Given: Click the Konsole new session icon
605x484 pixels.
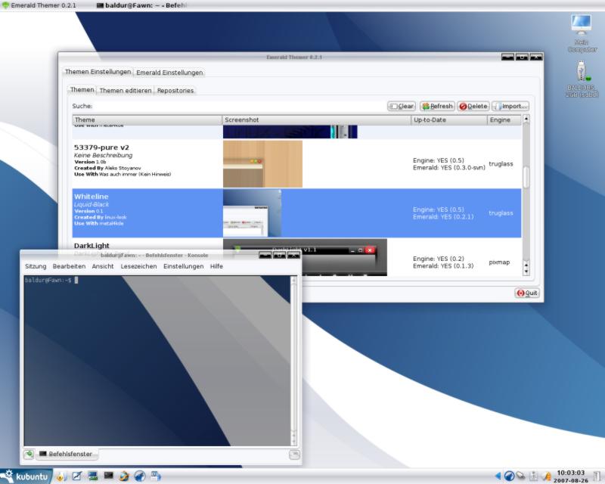Looking at the screenshot, I should coord(29,455).
